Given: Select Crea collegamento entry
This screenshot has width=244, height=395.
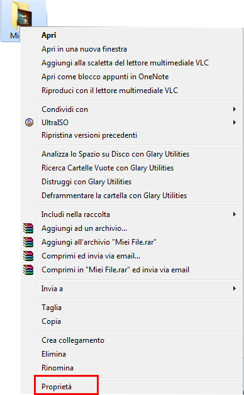Looking at the screenshot, I should pos(73,340).
